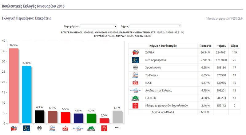Click the light blue 27,8 % bar
The height and width of the screenshot is (135, 246).
pyautogui.click(x=26, y=94)
